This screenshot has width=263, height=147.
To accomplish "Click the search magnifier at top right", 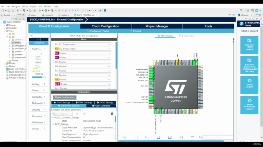I will tap(241, 11).
